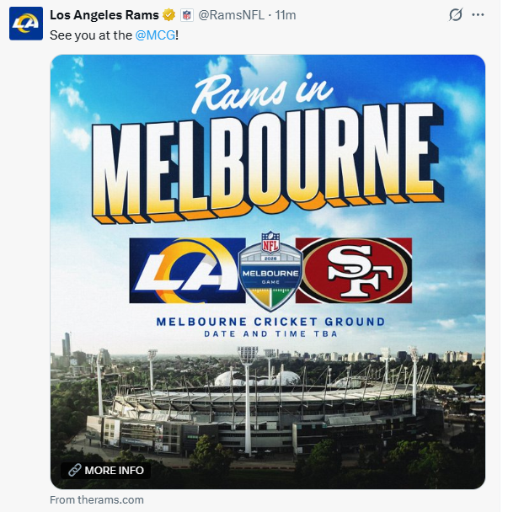Screen dimensions: 508x512
Task: Open the Rams LA profile avatar
Action: click(x=26, y=24)
